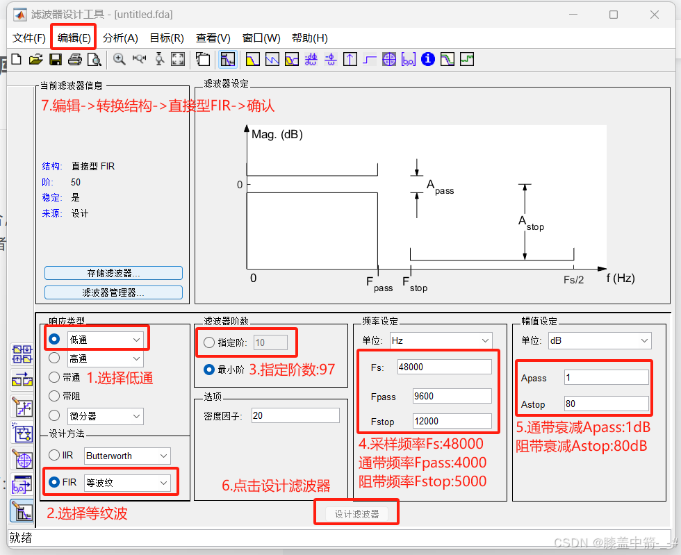This screenshot has width=681, height=555.
Task: Show Filter Information blue info icon
Action: [428, 60]
